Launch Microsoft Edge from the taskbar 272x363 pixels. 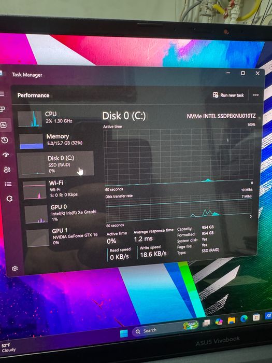(244, 319)
